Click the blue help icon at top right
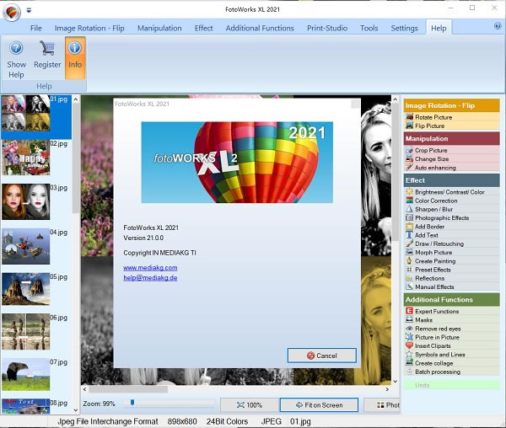Image resolution: width=506 pixels, height=428 pixels. (x=498, y=26)
